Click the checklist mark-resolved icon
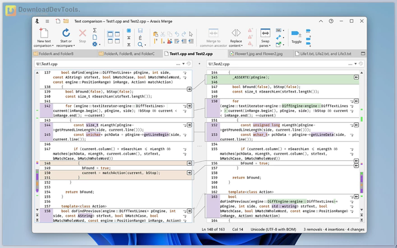 (177, 41)
